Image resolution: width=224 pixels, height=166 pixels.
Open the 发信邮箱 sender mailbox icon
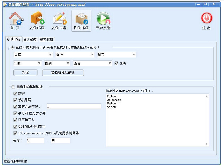[37, 19]
